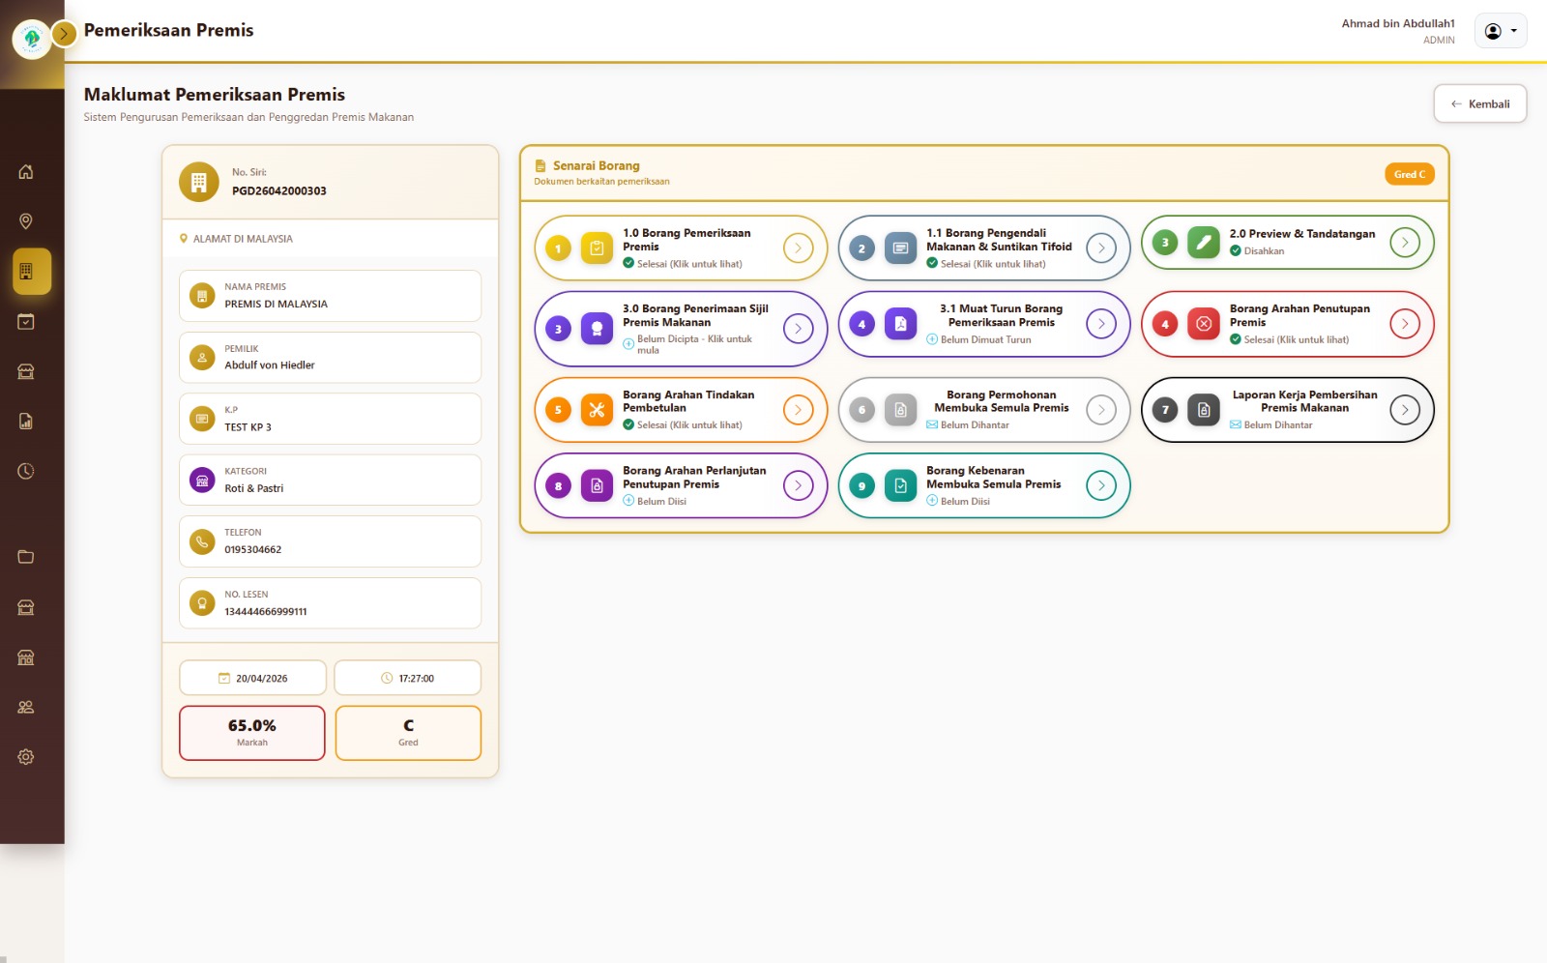Click arrow on Laporan Kerja Pembersihan
The height and width of the screenshot is (963, 1547).
coord(1405,410)
